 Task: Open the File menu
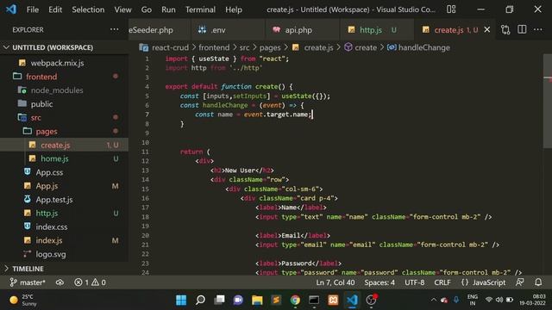[33, 9]
